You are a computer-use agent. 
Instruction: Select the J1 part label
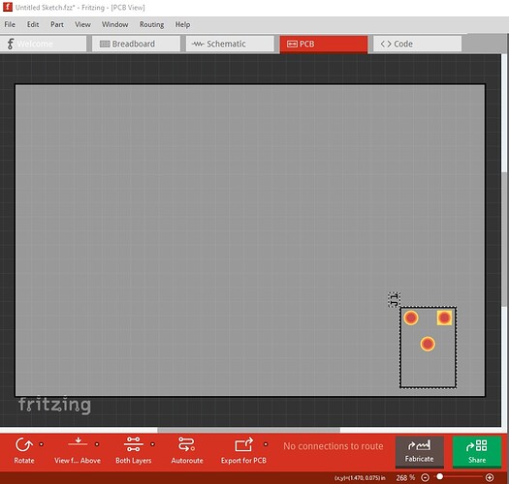(x=394, y=299)
